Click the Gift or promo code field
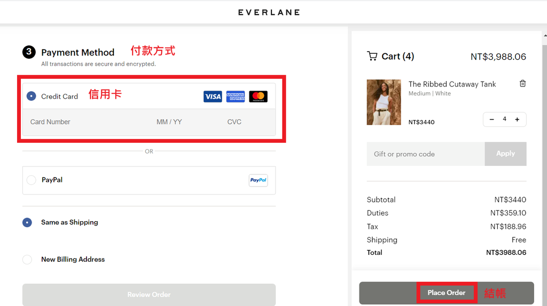Screen dimensions: 547x306 click(426, 154)
